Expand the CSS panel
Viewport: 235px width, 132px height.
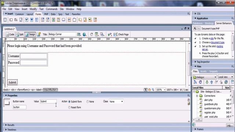[195, 14]
